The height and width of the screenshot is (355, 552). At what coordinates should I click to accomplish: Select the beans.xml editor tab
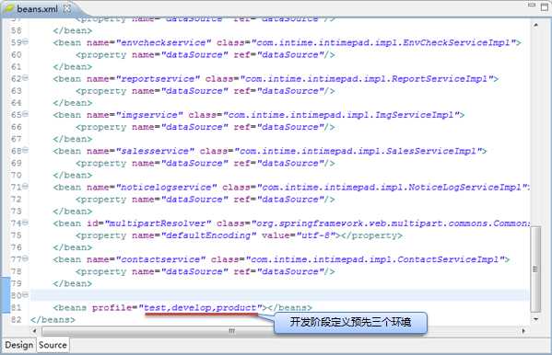37,9
